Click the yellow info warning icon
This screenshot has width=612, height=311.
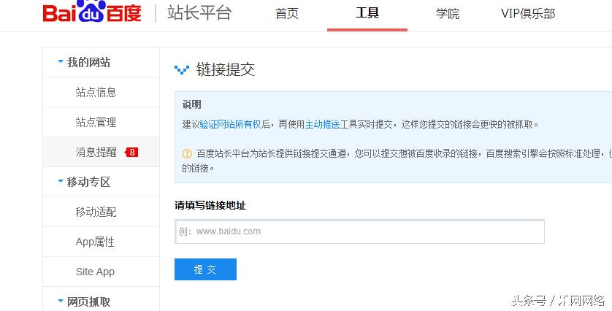tap(187, 154)
